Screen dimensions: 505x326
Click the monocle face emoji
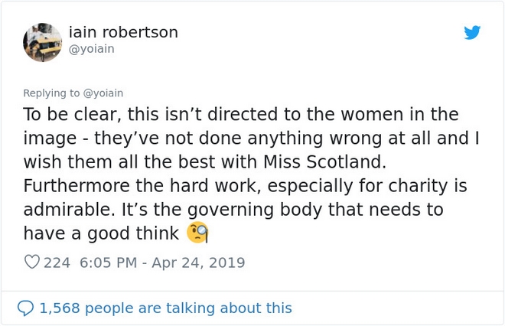click(197, 233)
